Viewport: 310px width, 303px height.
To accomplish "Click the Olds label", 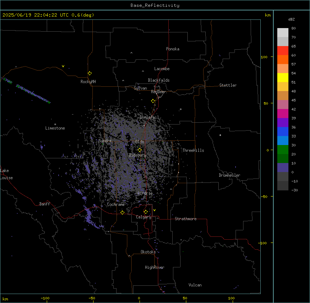I will 140,142.
